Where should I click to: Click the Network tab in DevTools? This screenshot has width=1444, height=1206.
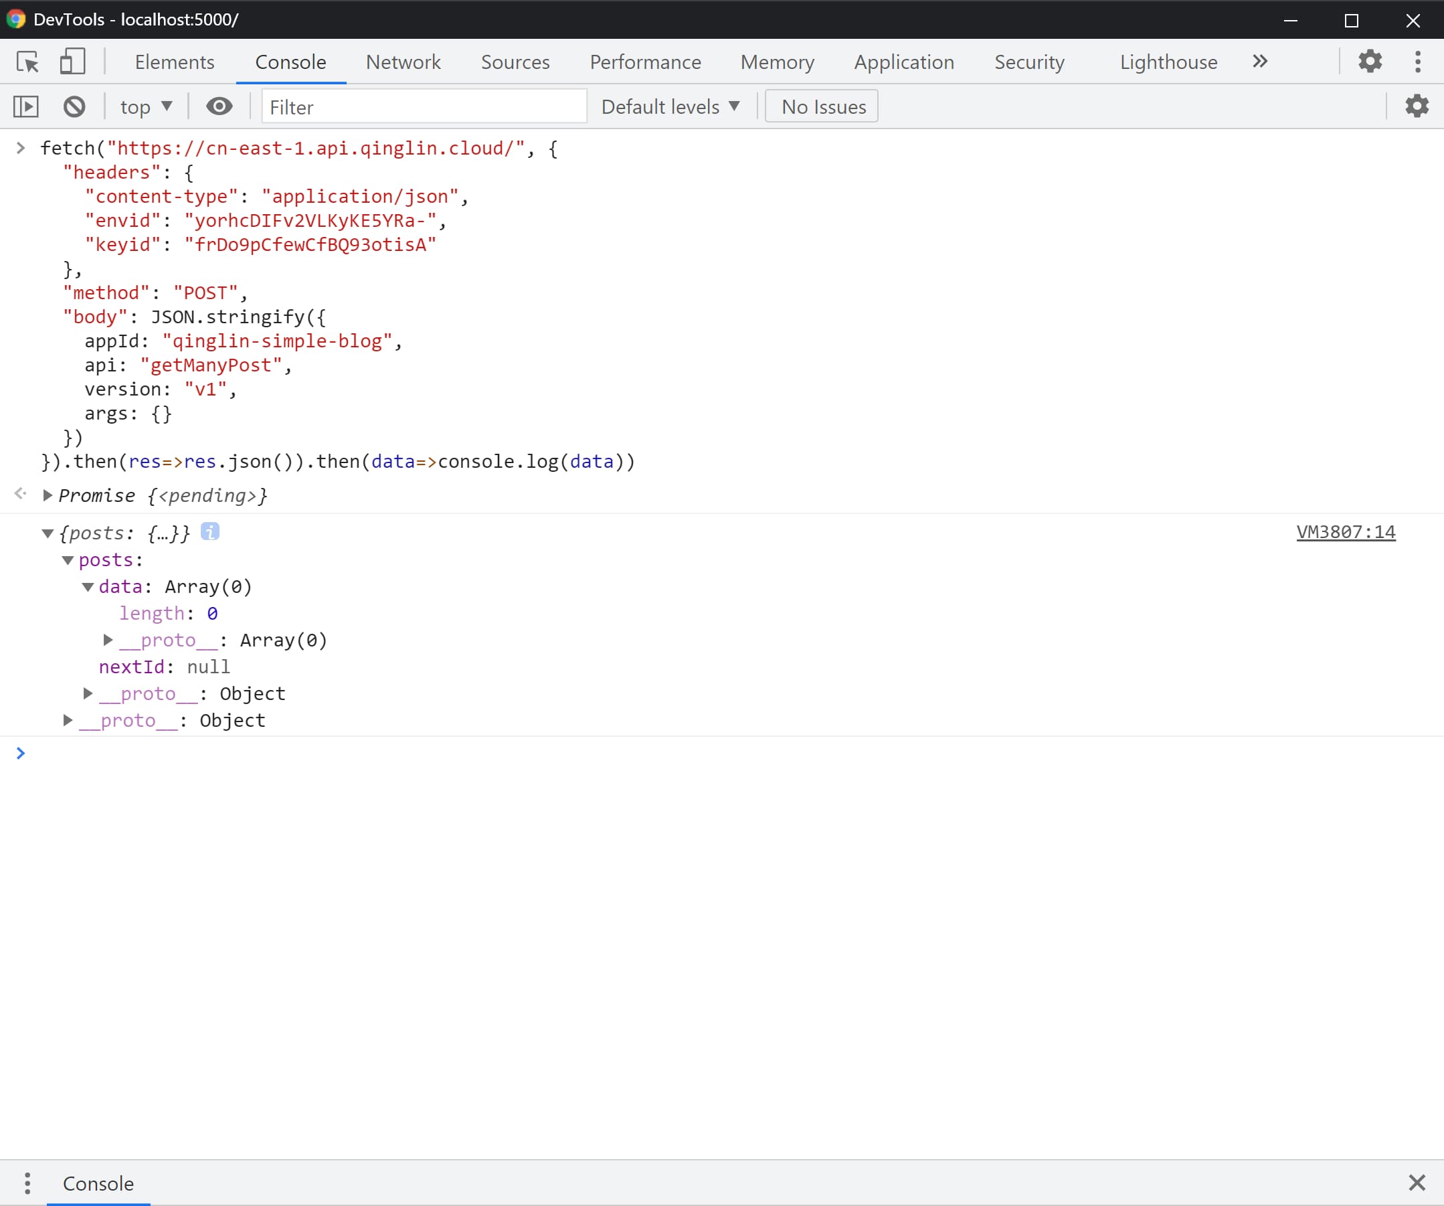(x=403, y=61)
